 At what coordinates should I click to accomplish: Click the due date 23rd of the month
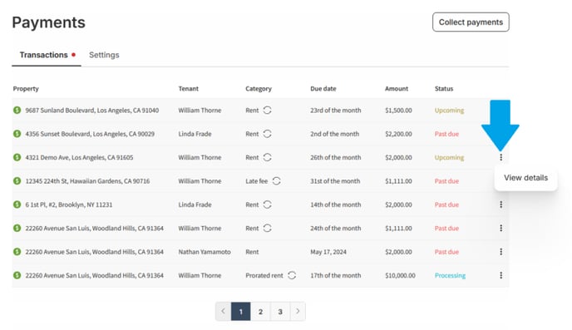coord(336,110)
